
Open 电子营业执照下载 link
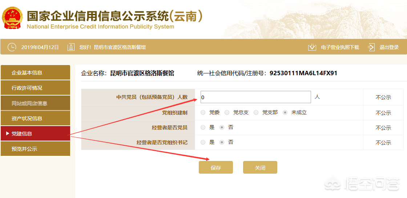(x=340, y=47)
